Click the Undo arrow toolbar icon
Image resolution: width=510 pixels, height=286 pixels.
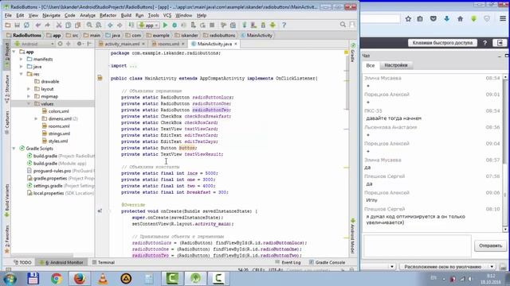[38, 25]
